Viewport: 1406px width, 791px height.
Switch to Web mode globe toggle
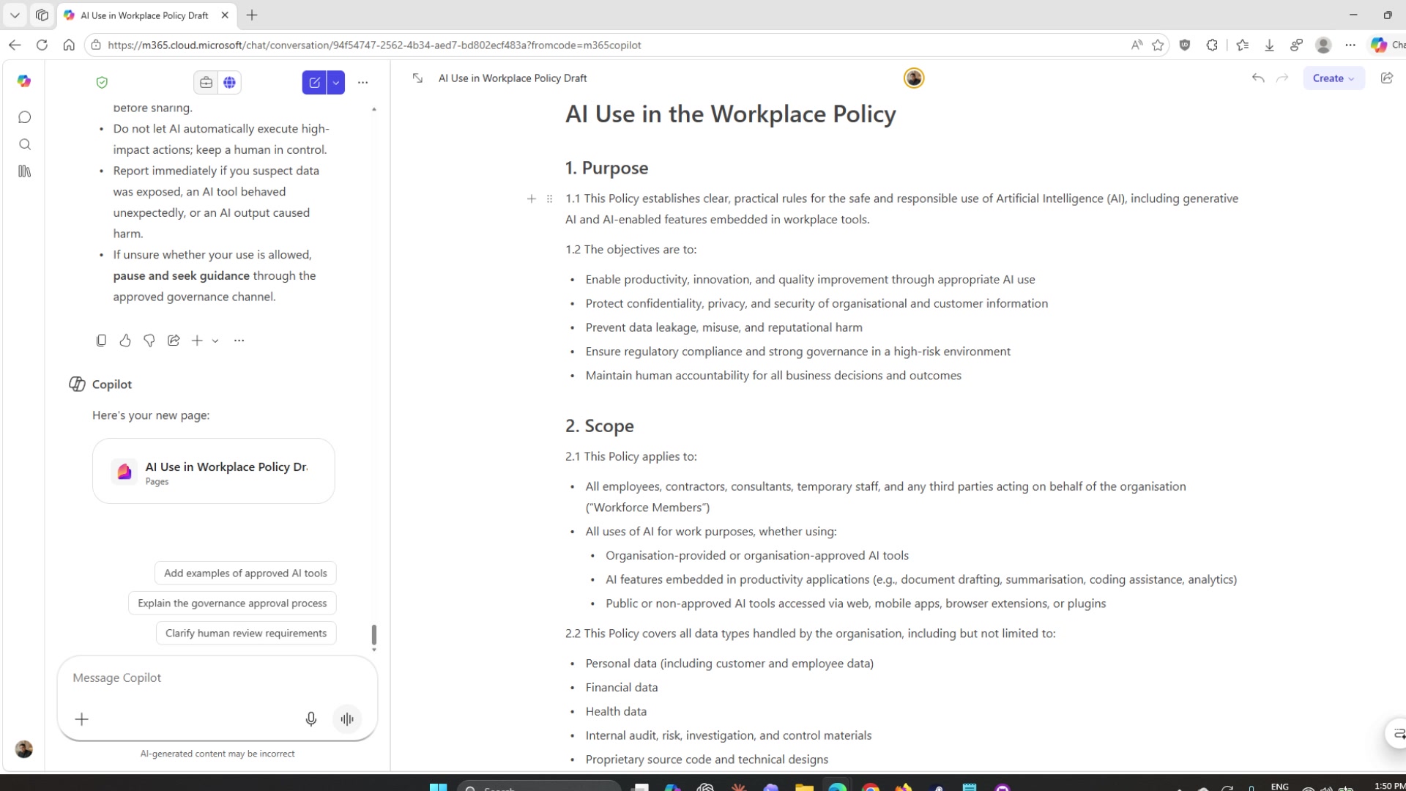click(230, 83)
